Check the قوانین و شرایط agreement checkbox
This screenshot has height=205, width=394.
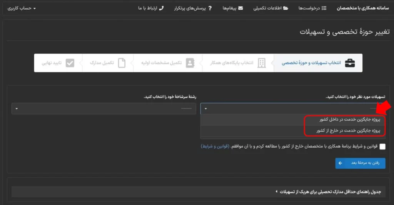[382, 147]
